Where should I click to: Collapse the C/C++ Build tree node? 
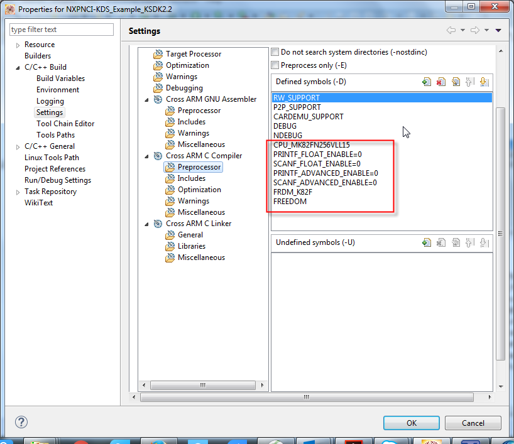coord(18,68)
